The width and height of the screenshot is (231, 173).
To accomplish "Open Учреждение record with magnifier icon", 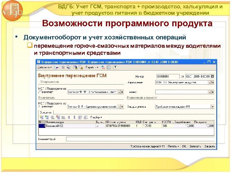I will point(213,83).
